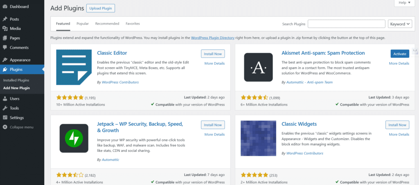Click the Akismet plugin logo image
Screen dimensions: 419x185
pyautogui.click(x=259, y=68)
